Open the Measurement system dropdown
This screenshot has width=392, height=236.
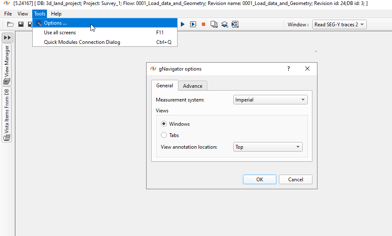click(x=270, y=100)
